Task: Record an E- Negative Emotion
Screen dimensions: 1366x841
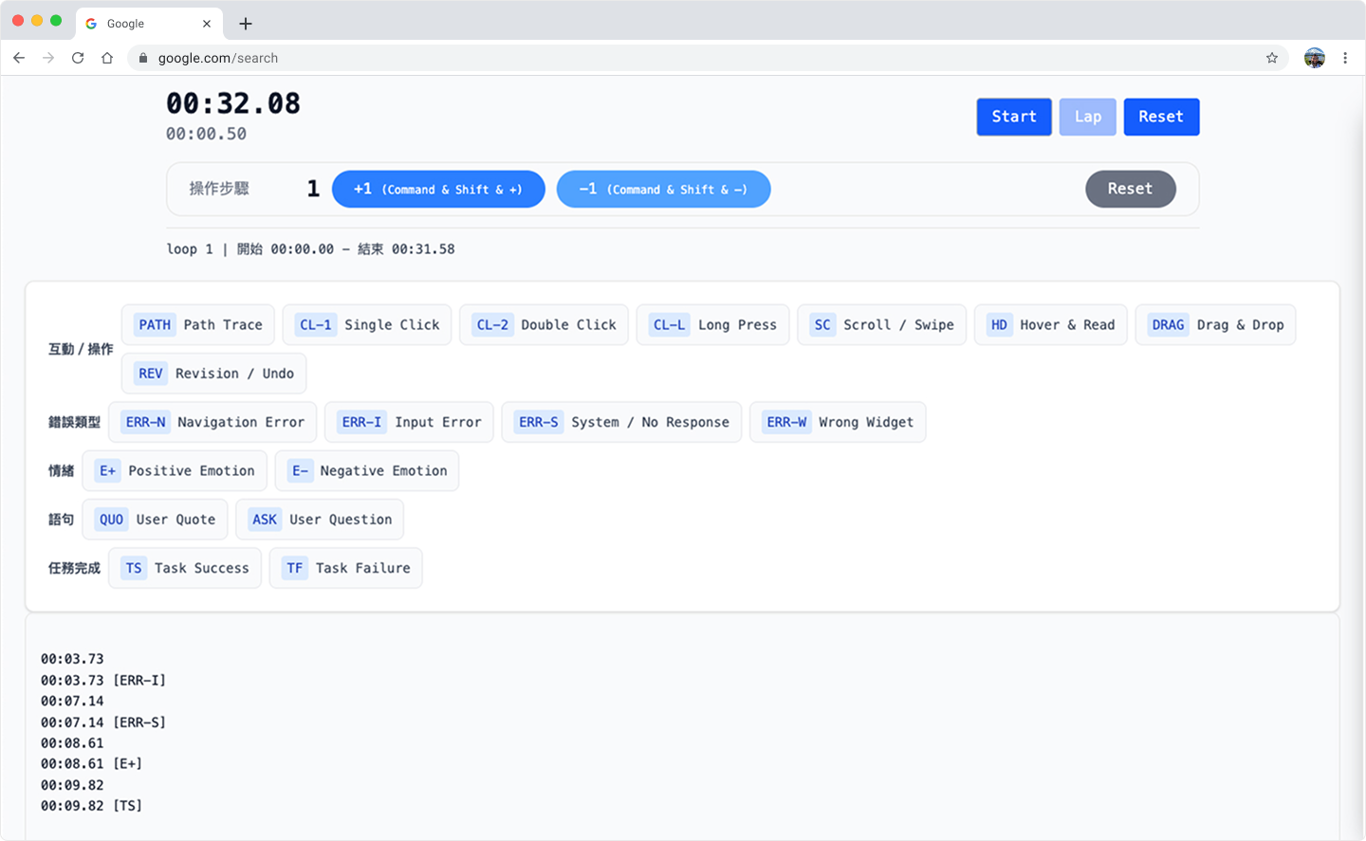Action: coord(367,470)
